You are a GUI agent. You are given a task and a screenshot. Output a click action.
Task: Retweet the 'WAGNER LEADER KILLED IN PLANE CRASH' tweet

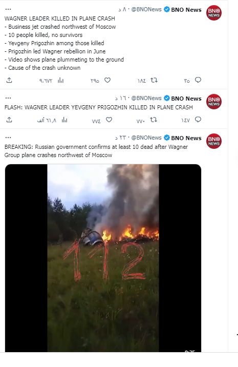click(154, 80)
